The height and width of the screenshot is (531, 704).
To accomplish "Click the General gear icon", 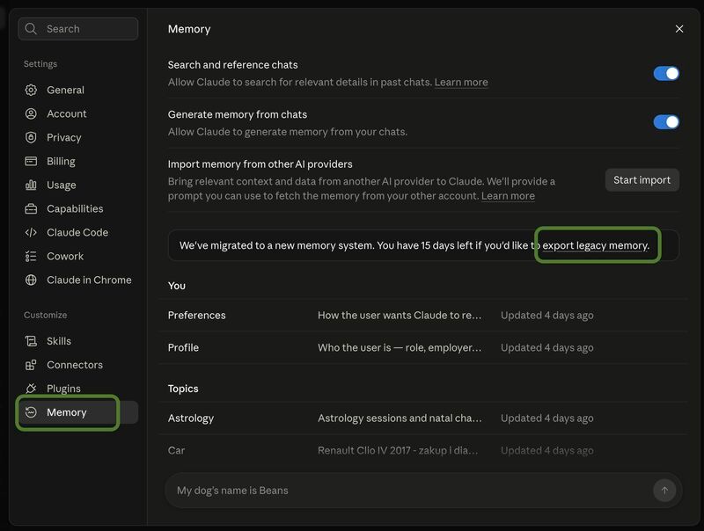I will tap(31, 90).
